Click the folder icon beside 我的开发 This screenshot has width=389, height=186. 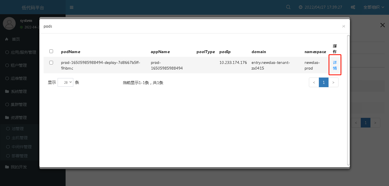pos(7,167)
